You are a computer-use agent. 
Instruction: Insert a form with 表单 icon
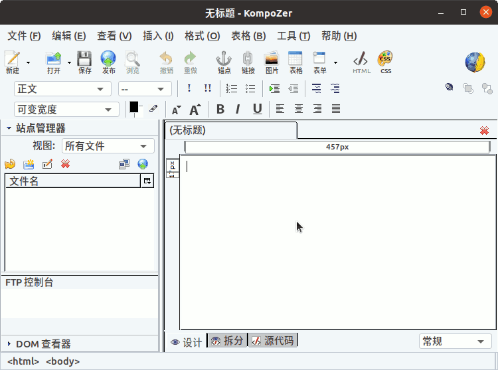pos(319,62)
